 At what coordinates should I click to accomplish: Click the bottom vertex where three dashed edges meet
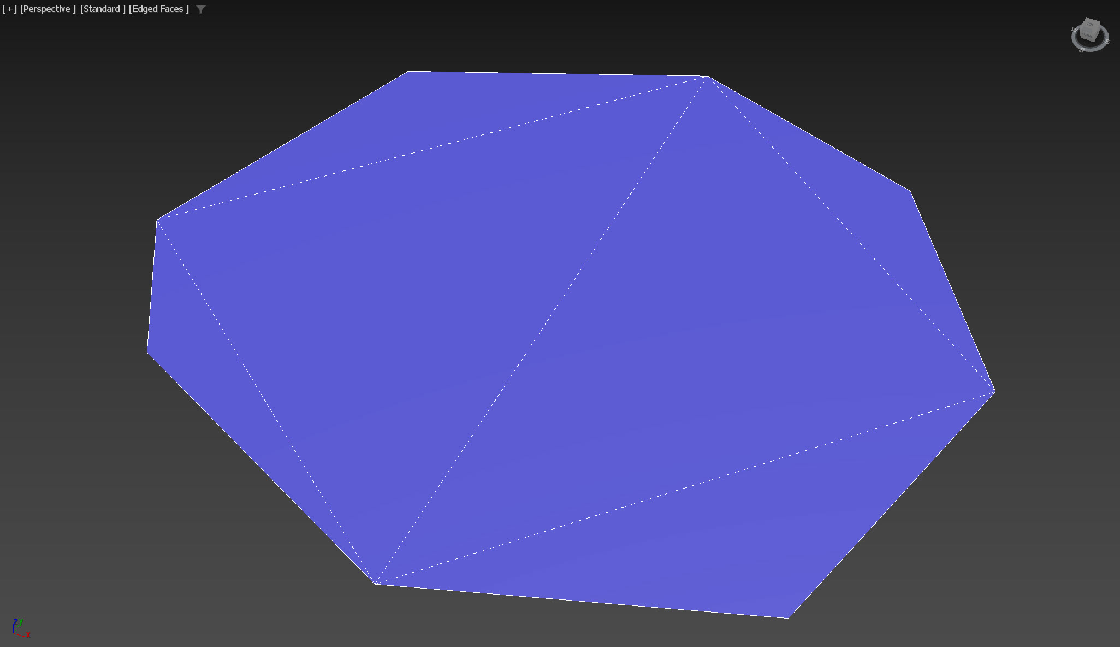pyautogui.click(x=376, y=584)
